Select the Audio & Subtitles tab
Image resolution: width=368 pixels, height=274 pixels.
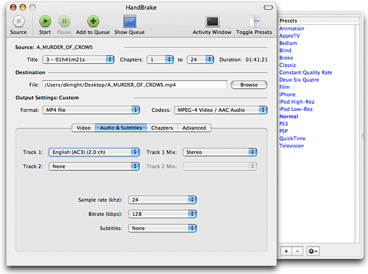click(x=121, y=128)
